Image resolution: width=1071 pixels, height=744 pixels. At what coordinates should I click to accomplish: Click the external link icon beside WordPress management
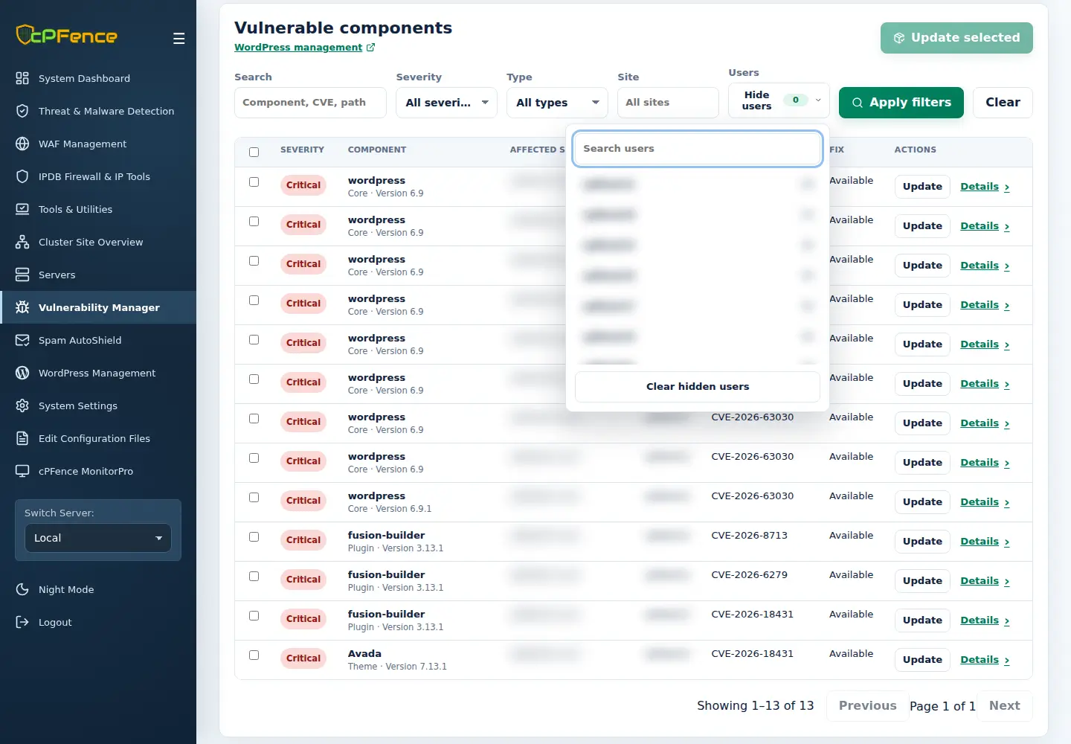click(370, 48)
